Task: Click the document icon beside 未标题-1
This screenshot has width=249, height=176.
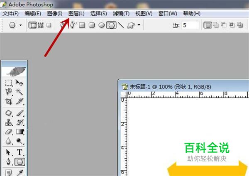Action: tap(125, 87)
